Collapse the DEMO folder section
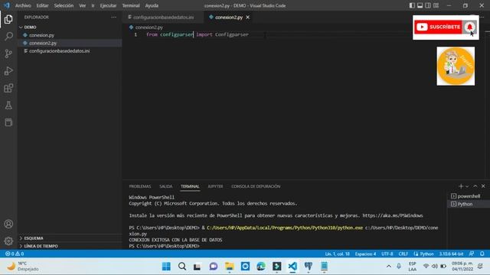 pyautogui.click(x=70, y=27)
